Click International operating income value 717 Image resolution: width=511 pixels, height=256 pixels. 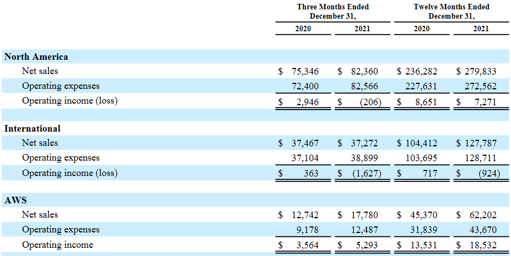pyautogui.click(x=430, y=173)
